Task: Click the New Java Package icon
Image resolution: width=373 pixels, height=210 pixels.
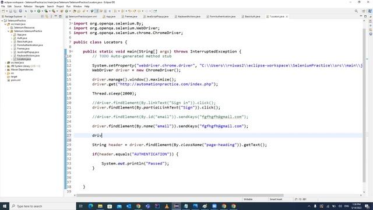Action: 62,11
